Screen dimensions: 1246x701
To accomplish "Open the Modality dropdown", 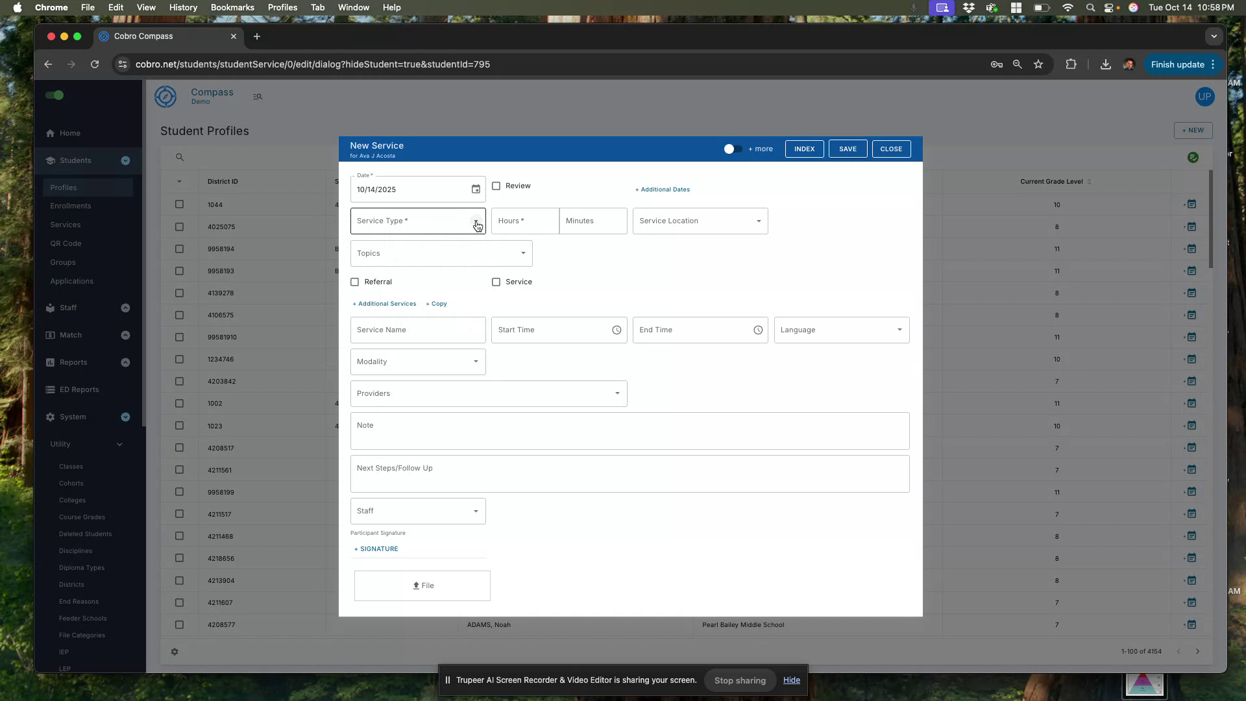I will point(475,362).
